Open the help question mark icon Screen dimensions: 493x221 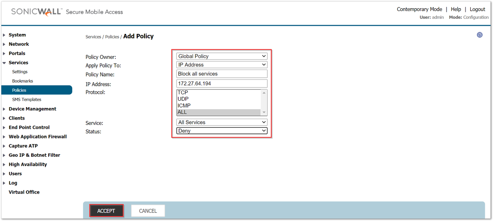[479, 35]
